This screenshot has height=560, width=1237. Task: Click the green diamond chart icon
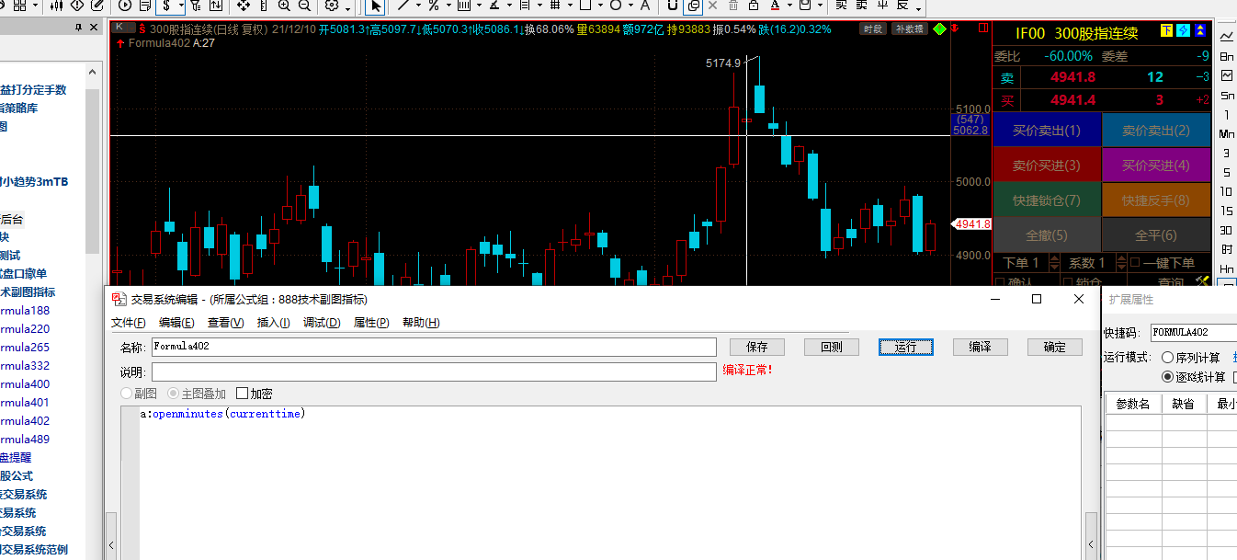(939, 29)
